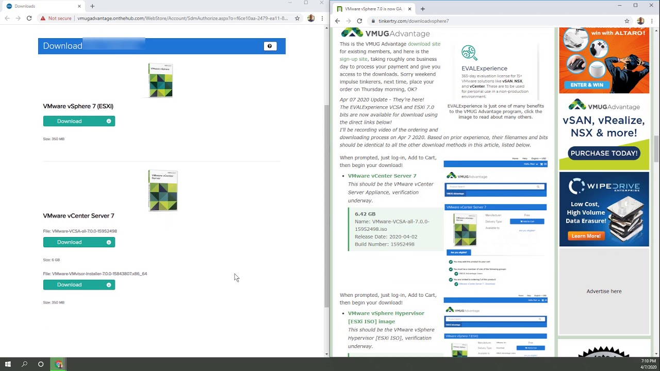Click VMware vSphere product box image
The width and height of the screenshot is (660, 371).
click(x=160, y=80)
